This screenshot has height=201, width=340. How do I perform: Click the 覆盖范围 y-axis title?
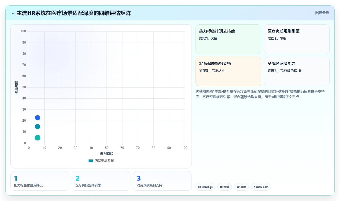[x=16, y=87]
